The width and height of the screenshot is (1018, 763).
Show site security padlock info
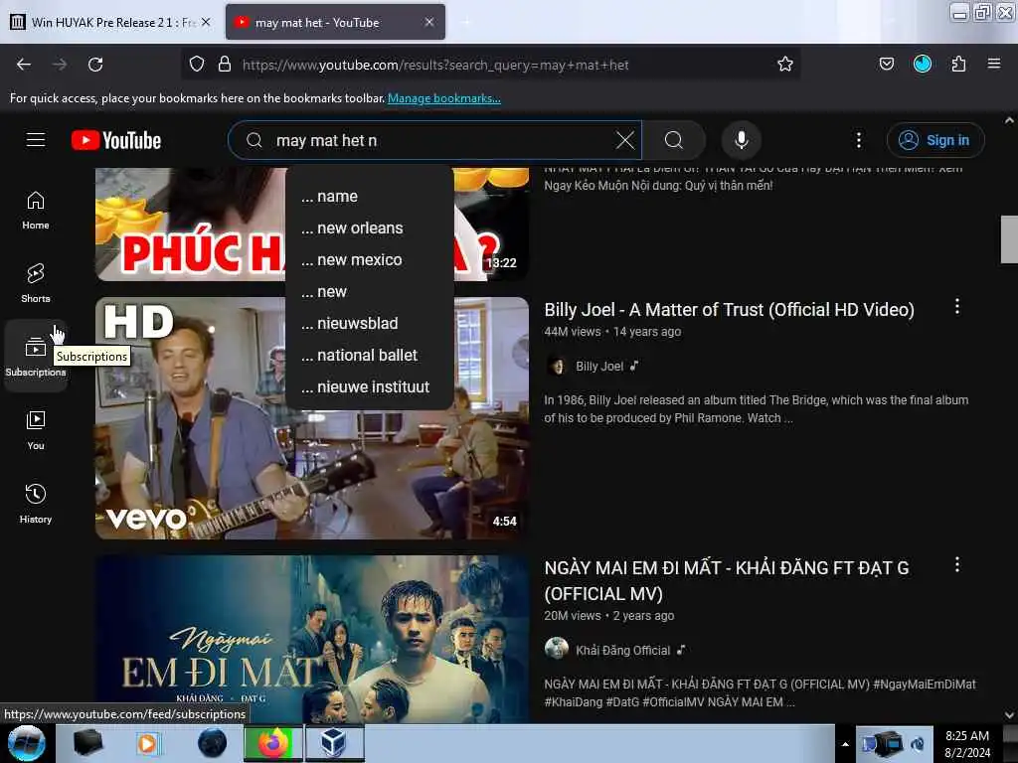click(225, 65)
